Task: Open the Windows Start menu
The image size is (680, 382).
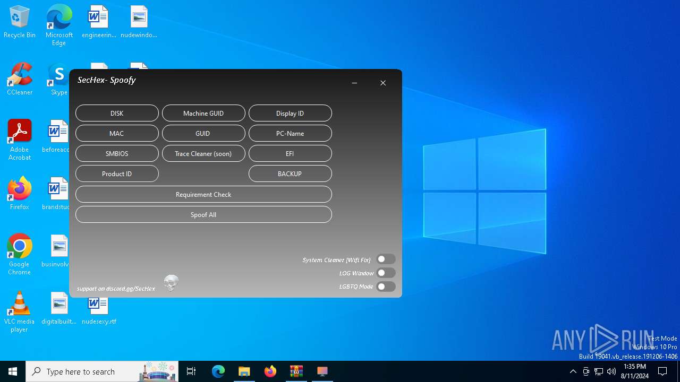Action: (13, 371)
